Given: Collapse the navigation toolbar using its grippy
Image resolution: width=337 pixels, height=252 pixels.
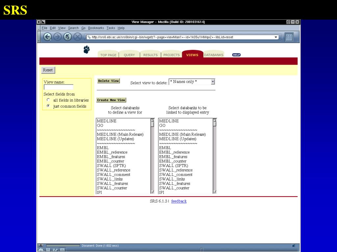Looking at the screenshot, I should 39,37.
